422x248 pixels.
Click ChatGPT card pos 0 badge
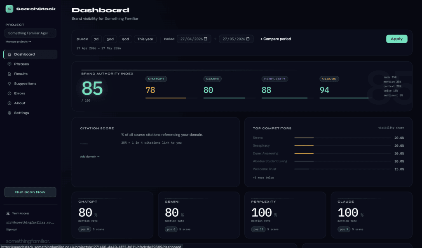[x=84, y=229]
